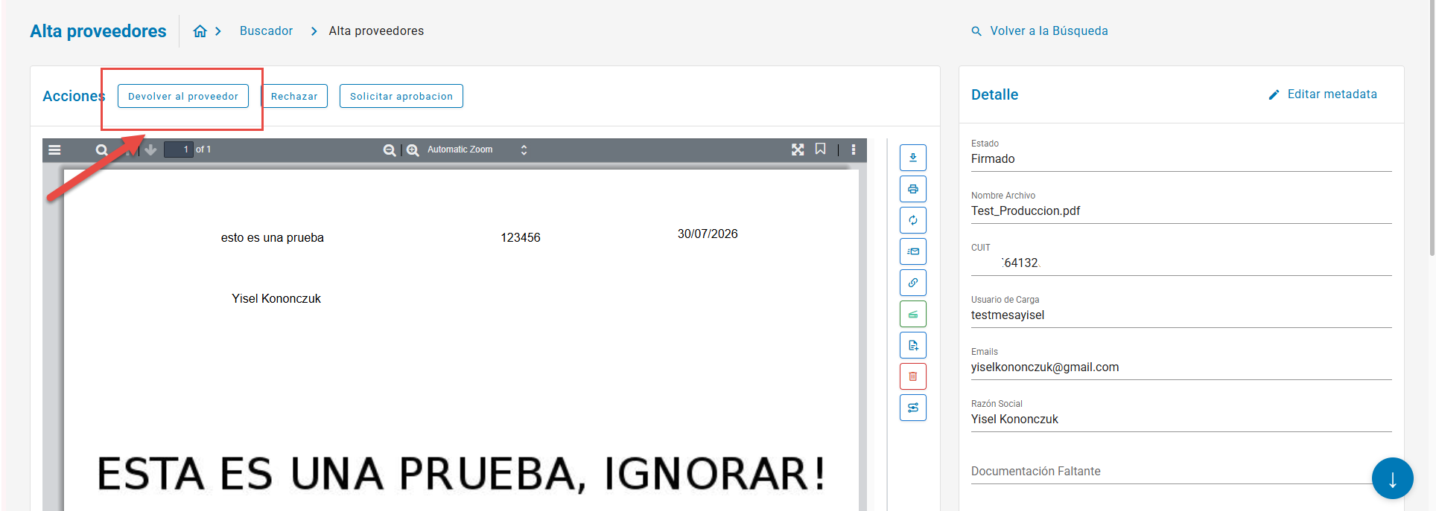
Task: Click Volver a la Búsqueda link
Action: [1040, 31]
